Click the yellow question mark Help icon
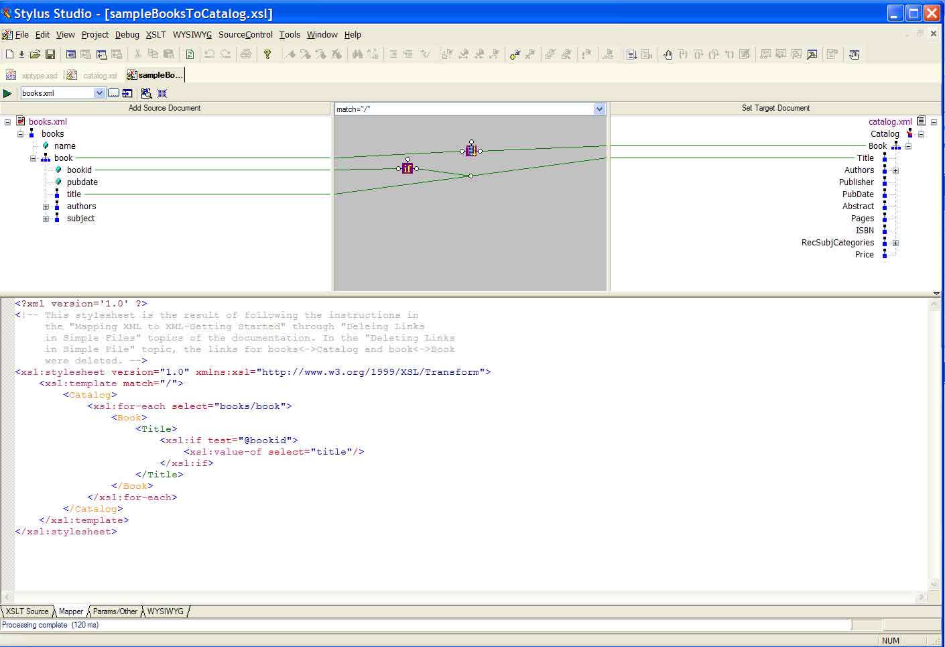 267,54
